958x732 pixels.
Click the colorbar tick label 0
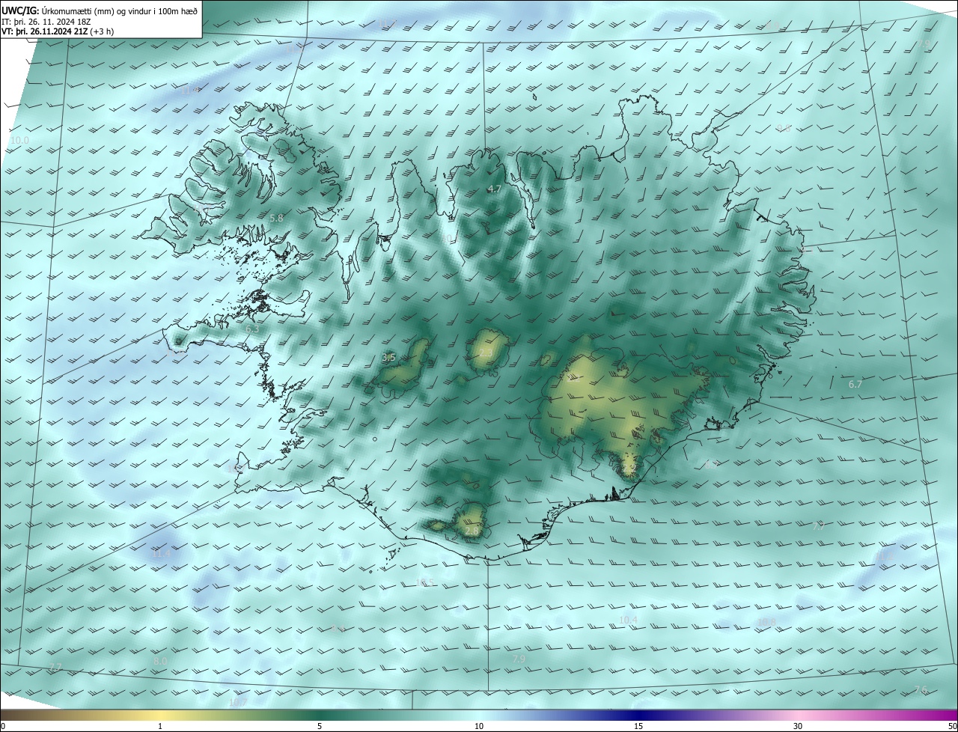tap(2, 726)
